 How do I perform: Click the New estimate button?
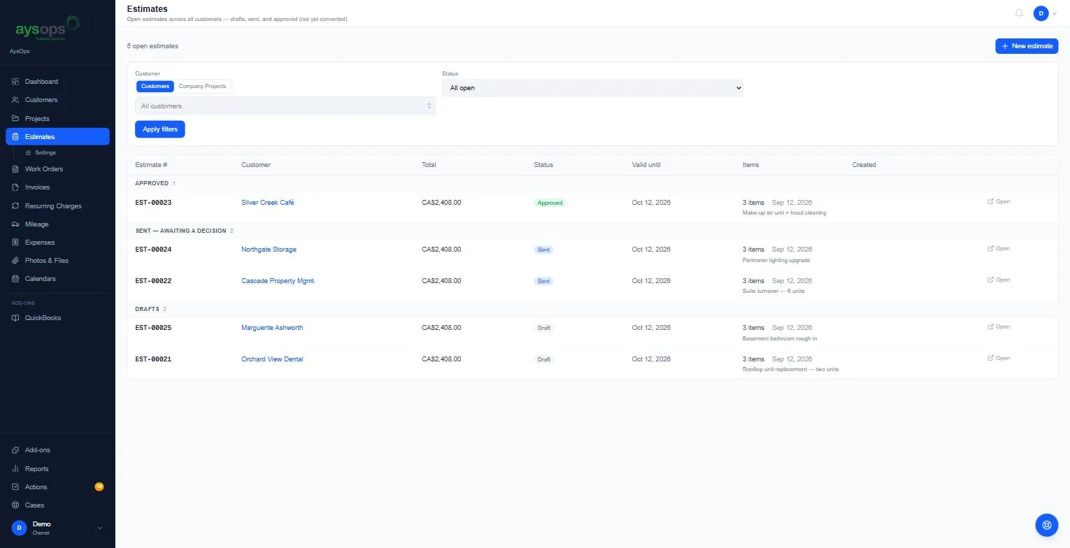[1027, 46]
